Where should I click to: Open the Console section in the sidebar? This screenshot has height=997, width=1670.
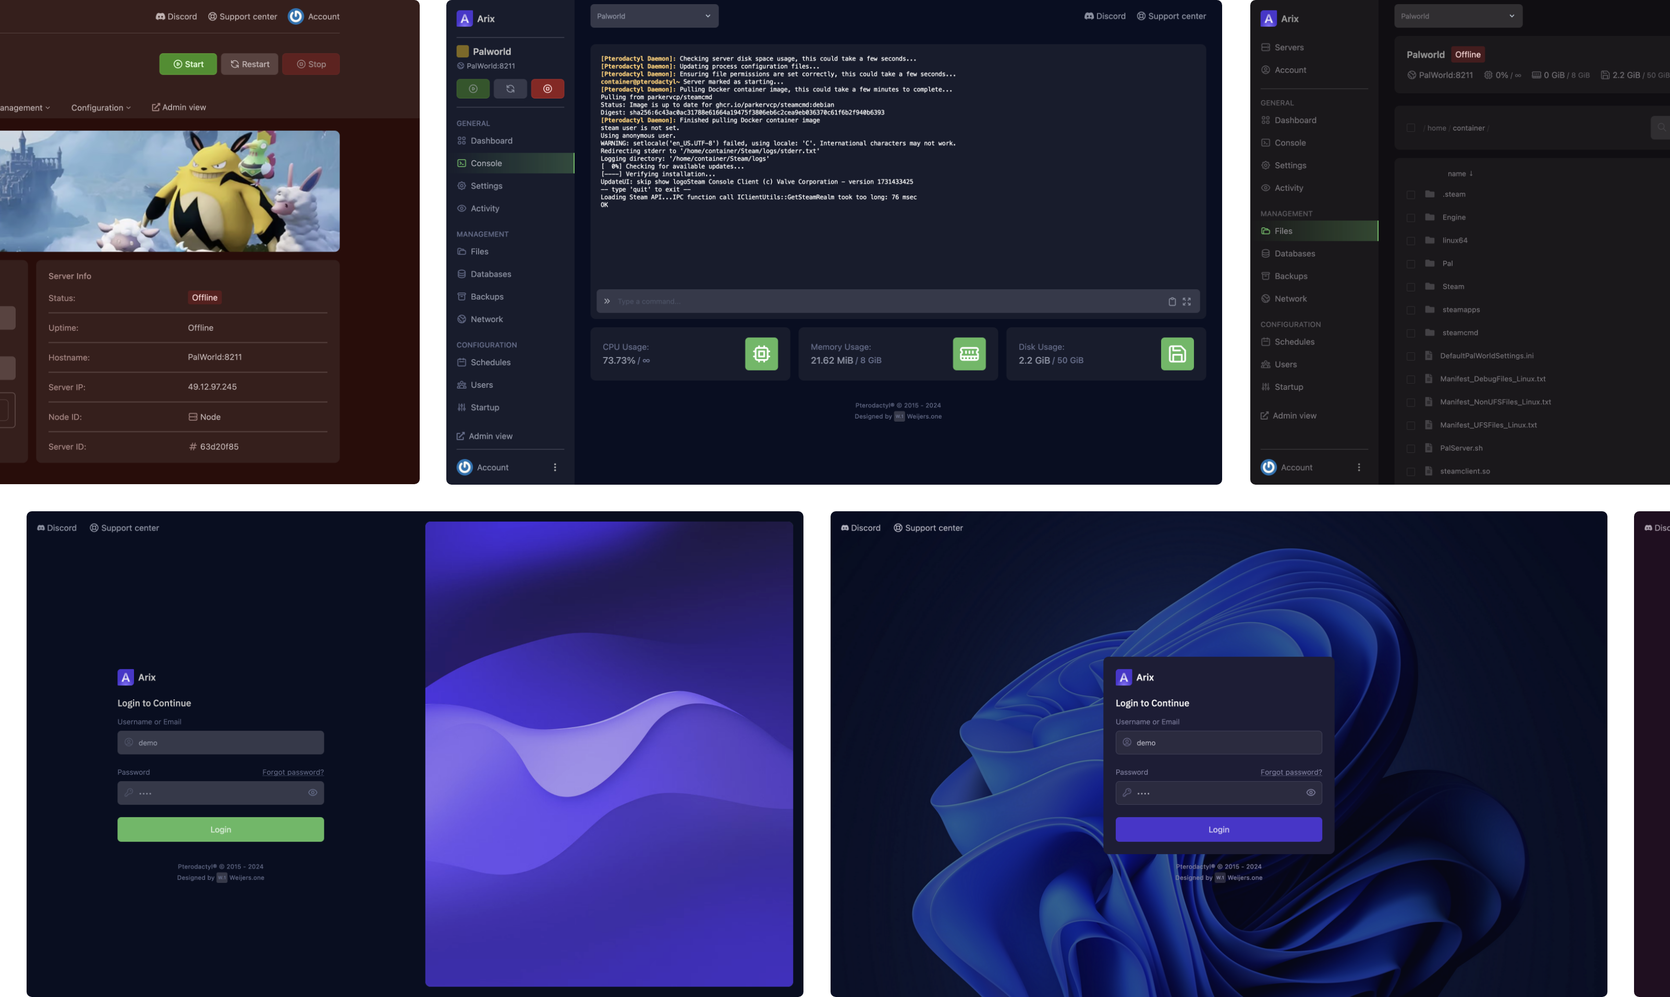pos(485,163)
